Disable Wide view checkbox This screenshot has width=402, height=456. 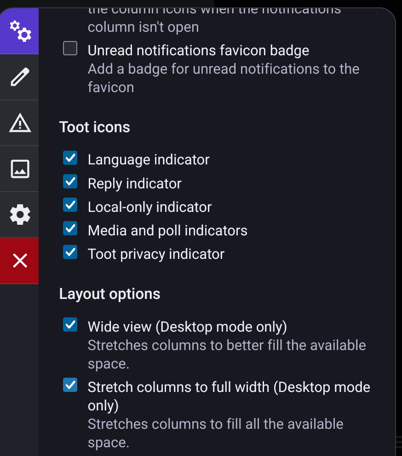[x=70, y=325]
